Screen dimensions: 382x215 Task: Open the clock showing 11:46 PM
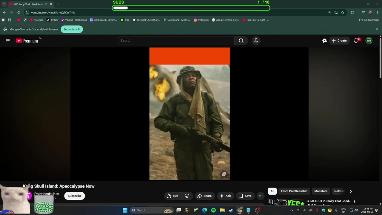tap(367, 210)
